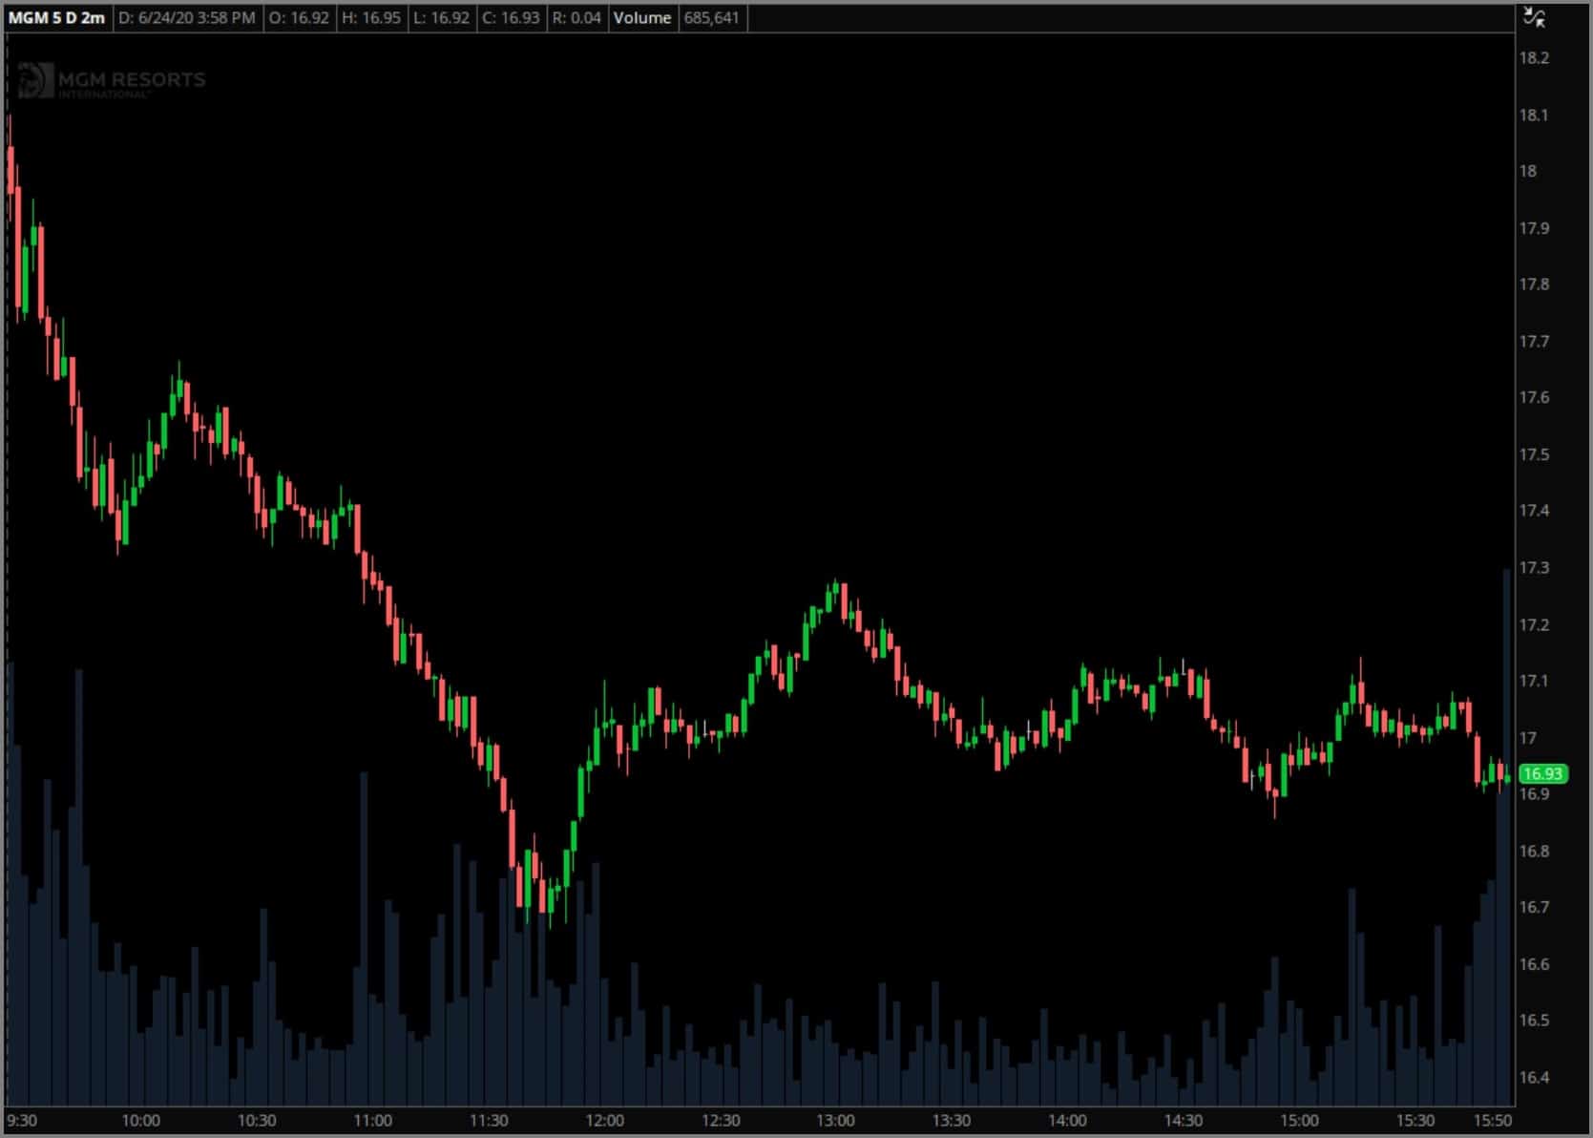This screenshot has height=1138, width=1593.
Task: Click the high price H: 16.95
Action: (x=371, y=17)
